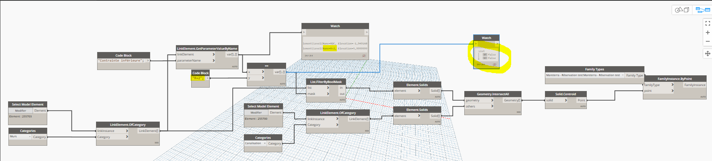Edit the "R+2" code block text
The image size is (712, 161).
(198, 78)
